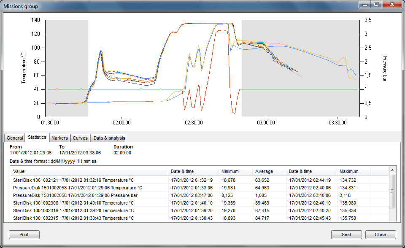The image size is (405, 248).
Task: Click the first Date & time column header
Action: 186,171
